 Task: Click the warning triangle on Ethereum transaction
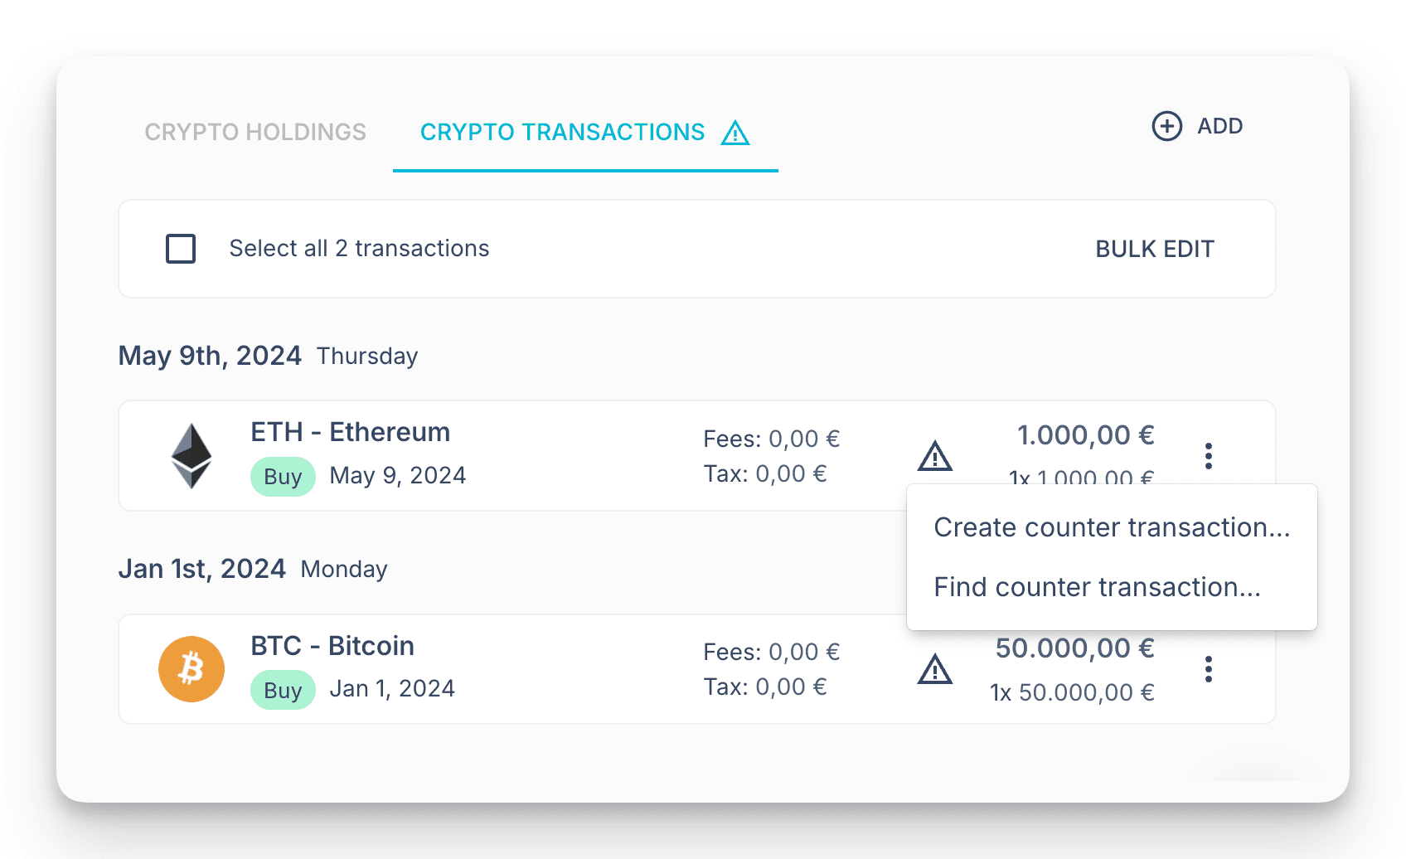(935, 456)
